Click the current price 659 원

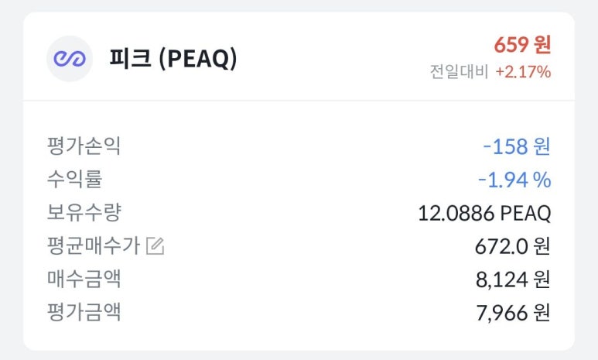pos(522,45)
